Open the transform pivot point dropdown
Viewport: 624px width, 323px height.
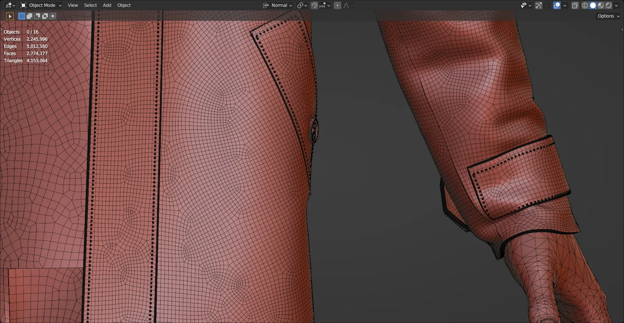point(302,5)
